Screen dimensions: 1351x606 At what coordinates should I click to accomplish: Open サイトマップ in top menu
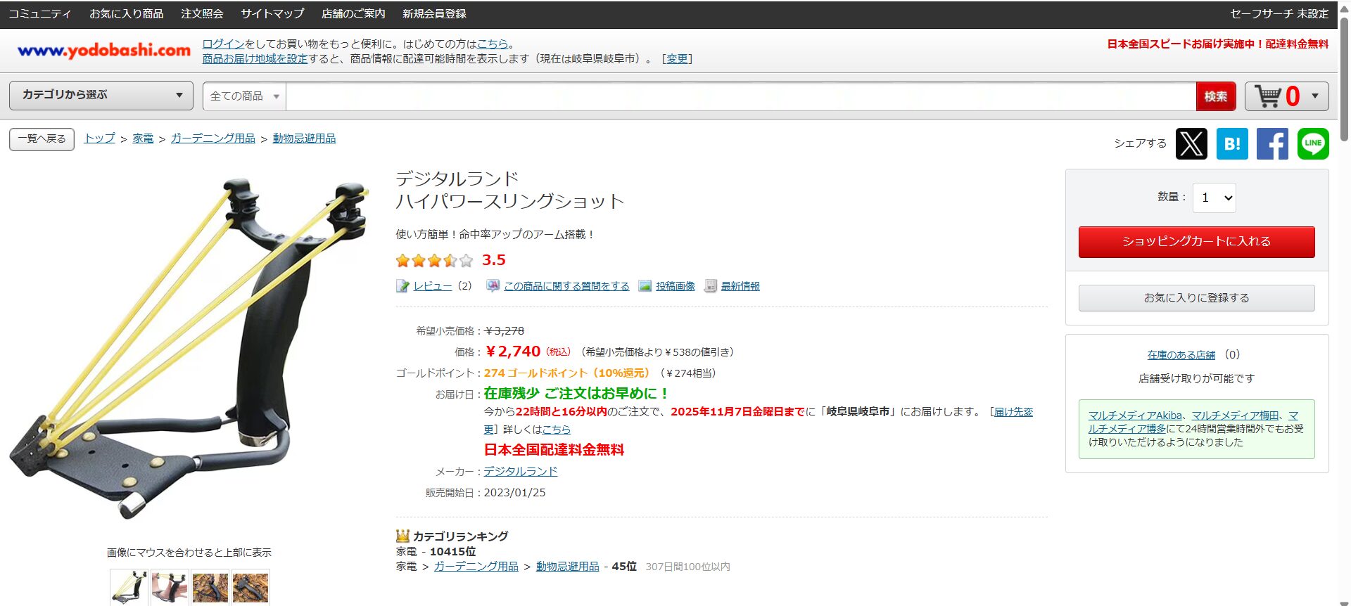(272, 14)
